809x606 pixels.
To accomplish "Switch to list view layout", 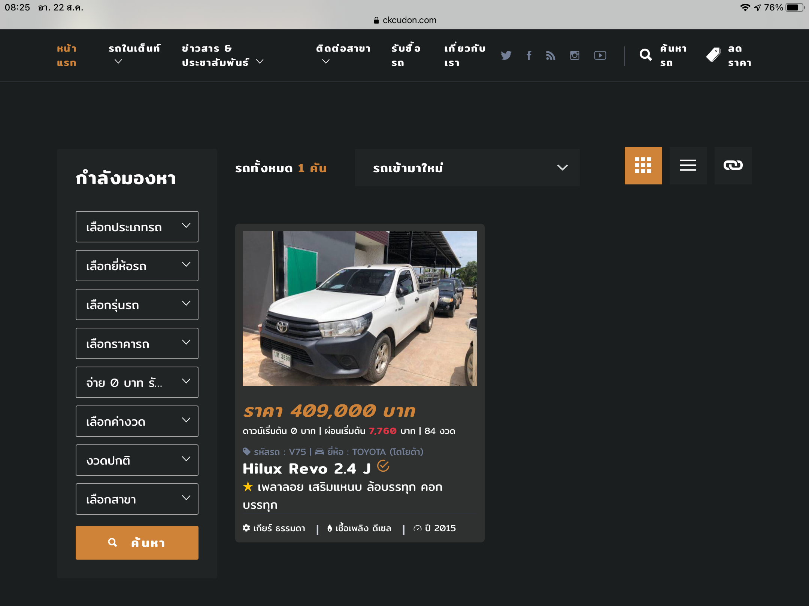I will tap(688, 165).
